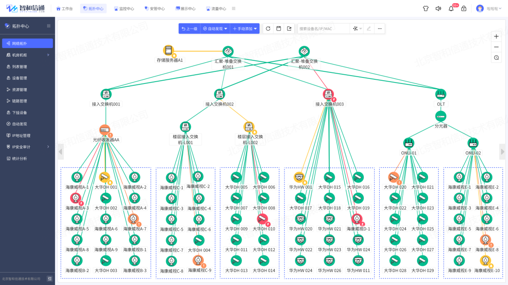Select the 汇聚-堆叠交换机002 node
This screenshot has width=508, height=285.
click(x=304, y=51)
